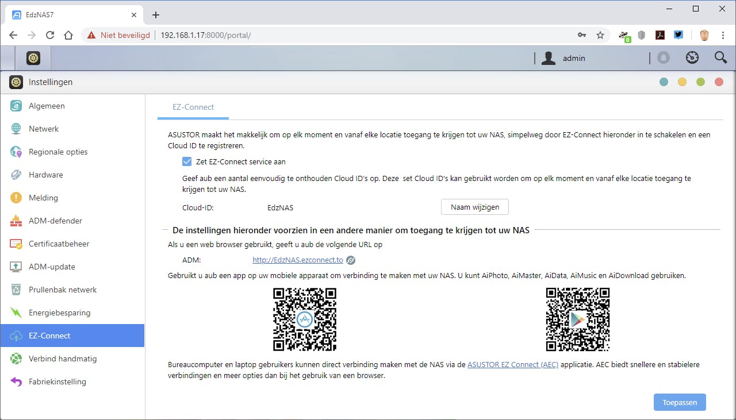Open the Adobe Acrobat browser extension

(x=661, y=35)
